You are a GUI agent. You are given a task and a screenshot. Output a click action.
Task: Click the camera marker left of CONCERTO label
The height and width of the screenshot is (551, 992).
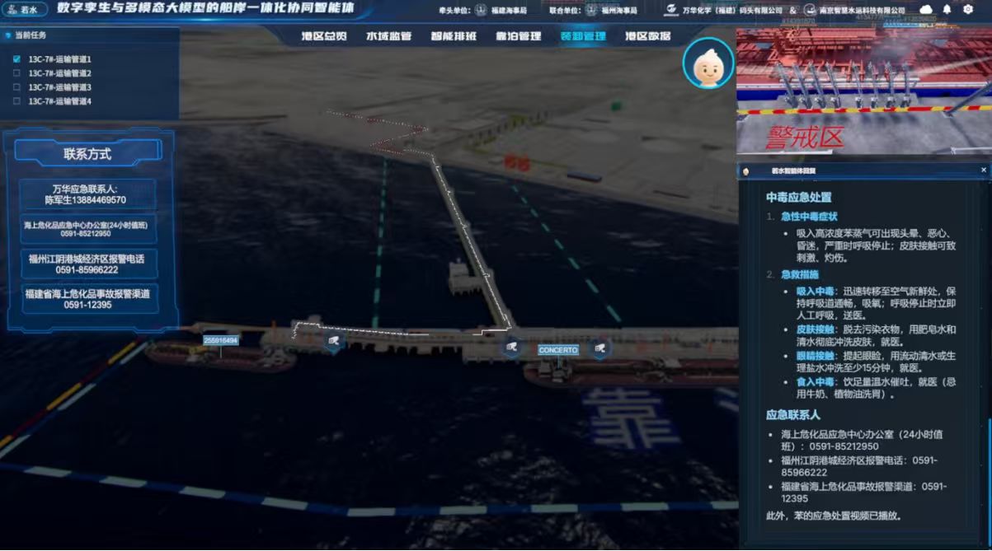coord(512,348)
